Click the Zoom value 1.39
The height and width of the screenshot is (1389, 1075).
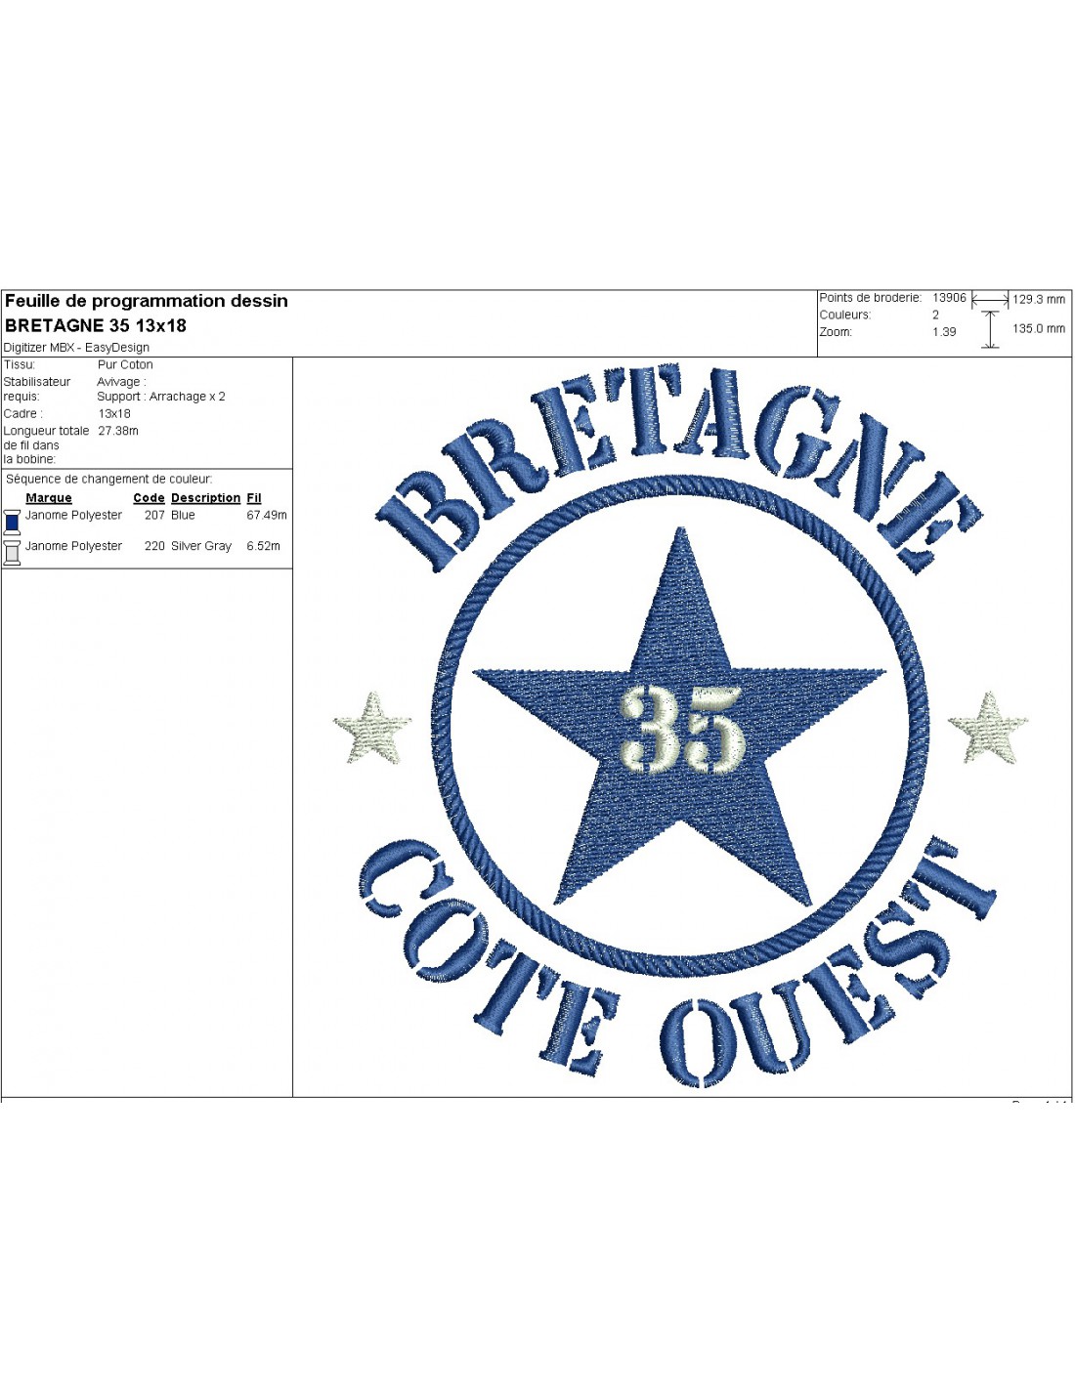[x=944, y=332]
